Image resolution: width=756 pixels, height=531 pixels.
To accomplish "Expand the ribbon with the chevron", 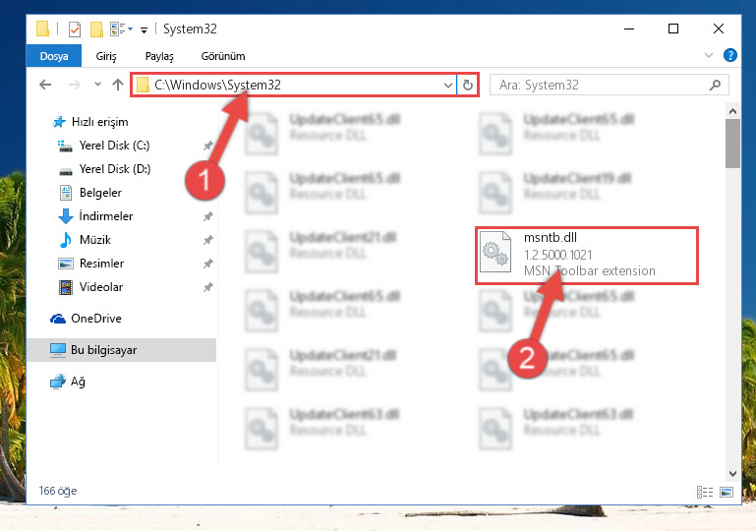I will click(x=709, y=55).
